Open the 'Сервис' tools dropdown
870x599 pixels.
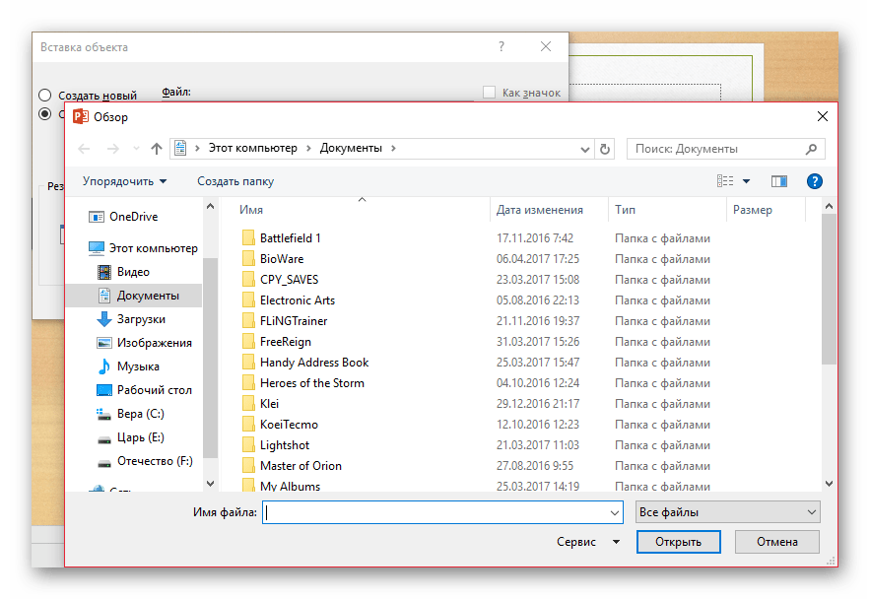tap(588, 542)
